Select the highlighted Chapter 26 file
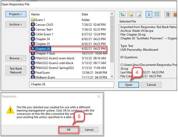Screen dimensions: 178x137 [68, 49]
